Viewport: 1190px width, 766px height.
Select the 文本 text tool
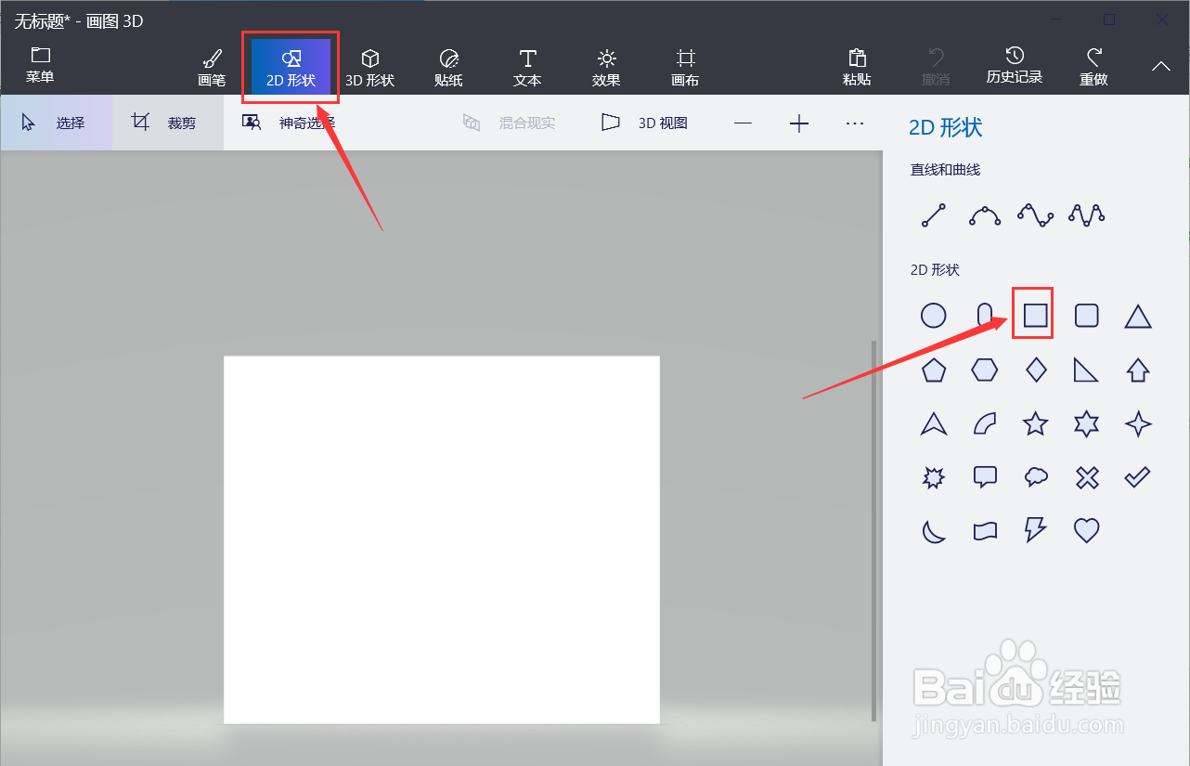(527, 68)
